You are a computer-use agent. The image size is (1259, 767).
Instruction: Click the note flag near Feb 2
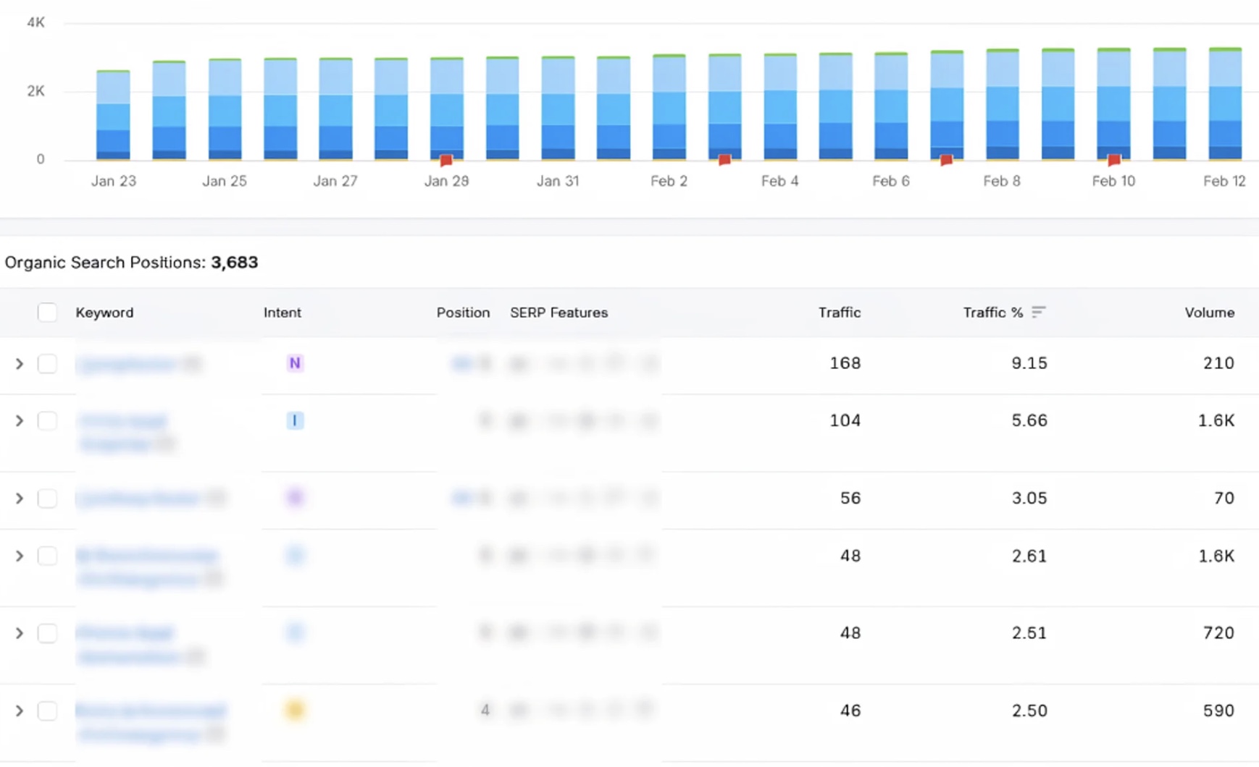tap(724, 159)
